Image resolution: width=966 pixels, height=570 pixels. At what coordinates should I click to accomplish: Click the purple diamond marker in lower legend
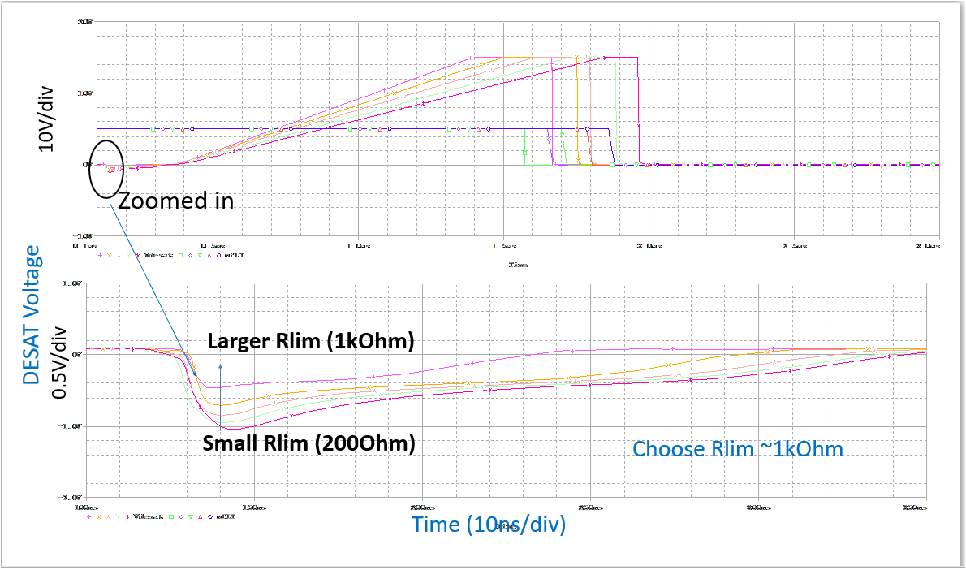pyautogui.click(x=180, y=516)
